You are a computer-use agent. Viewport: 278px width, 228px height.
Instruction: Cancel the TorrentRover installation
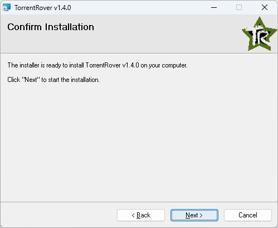tap(248, 215)
